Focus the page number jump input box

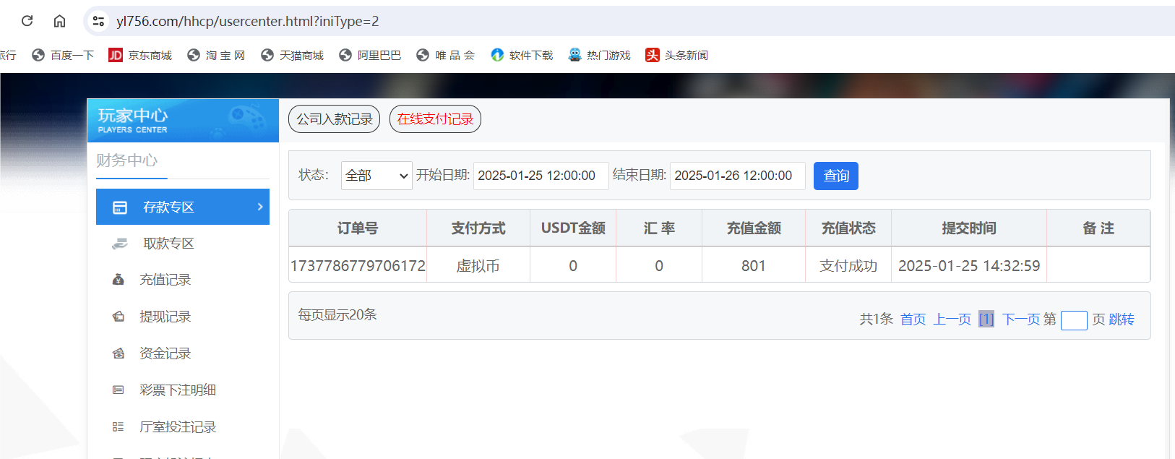(x=1074, y=320)
